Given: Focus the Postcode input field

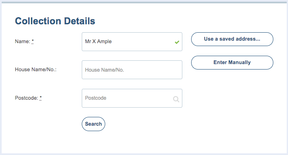Looking at the screenshot, I should (132, 98).
